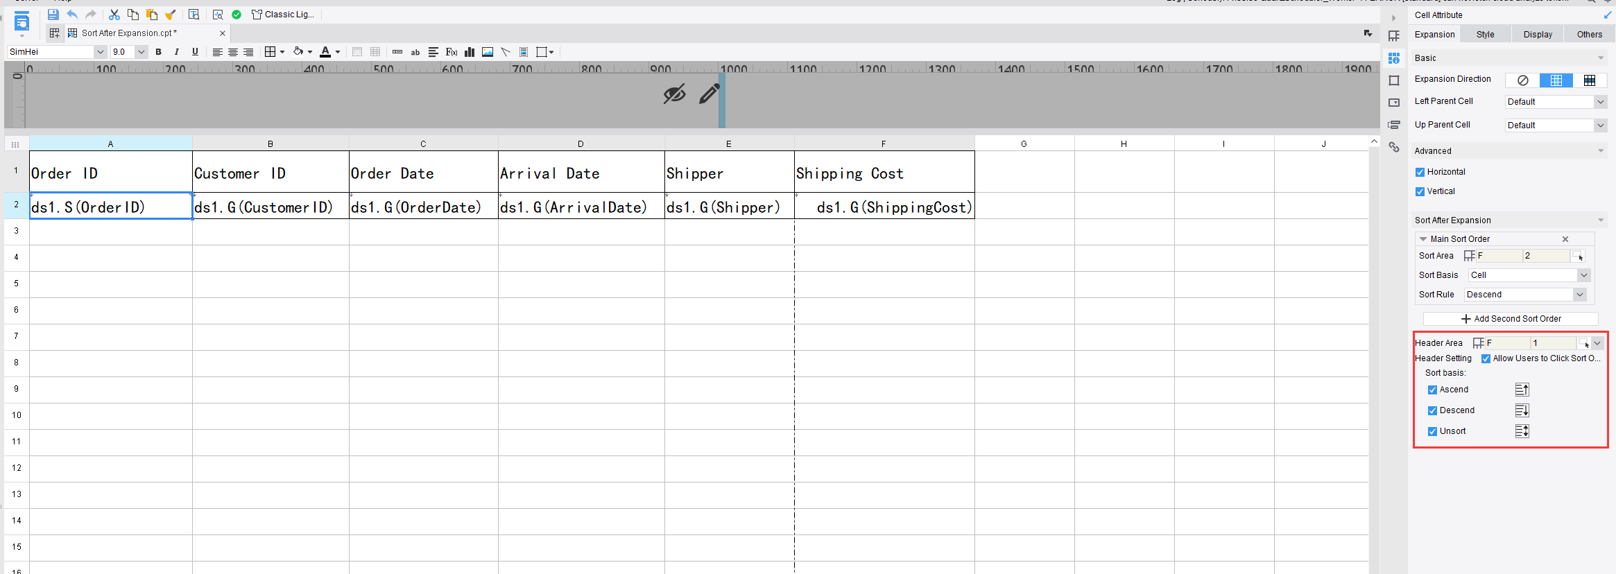The width and height of the screenshot is (1616, 574).
Task: Open the SimHei font name dropdown
Action: click(101, 52)
